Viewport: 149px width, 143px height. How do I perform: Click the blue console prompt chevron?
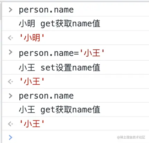click(10, 137)
